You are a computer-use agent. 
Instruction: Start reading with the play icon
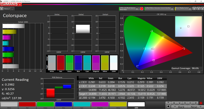(x=179, y=103)
